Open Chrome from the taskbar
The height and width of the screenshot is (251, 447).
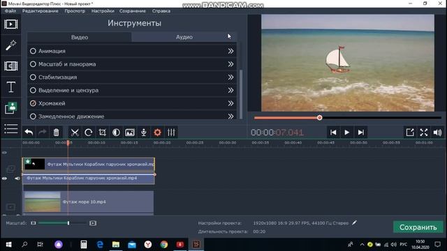[x=164, y=245]
